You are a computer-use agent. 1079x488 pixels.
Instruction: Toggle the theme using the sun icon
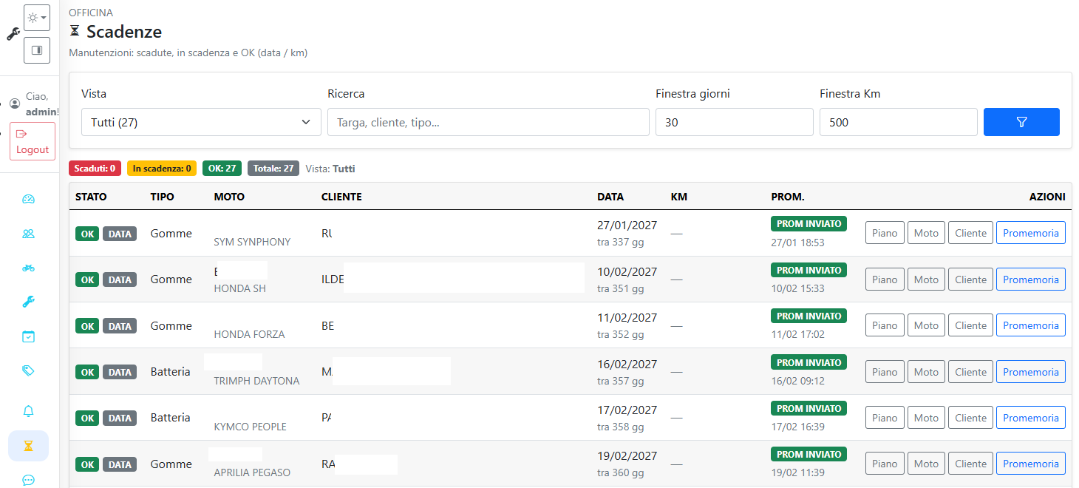[x=33, y=16]
